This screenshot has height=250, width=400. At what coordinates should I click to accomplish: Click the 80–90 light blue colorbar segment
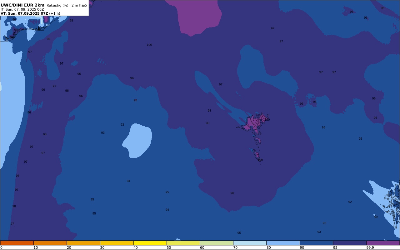point(283,243)
